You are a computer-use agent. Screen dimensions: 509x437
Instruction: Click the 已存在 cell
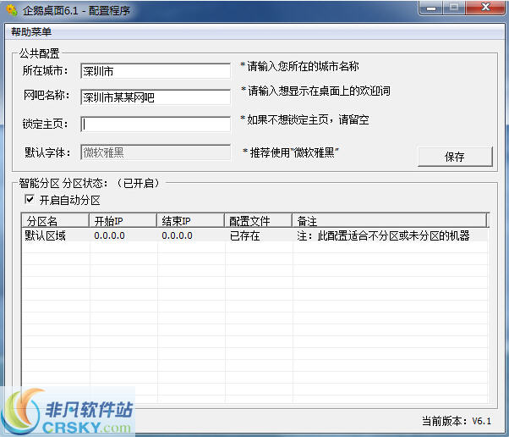click(244, 235)
